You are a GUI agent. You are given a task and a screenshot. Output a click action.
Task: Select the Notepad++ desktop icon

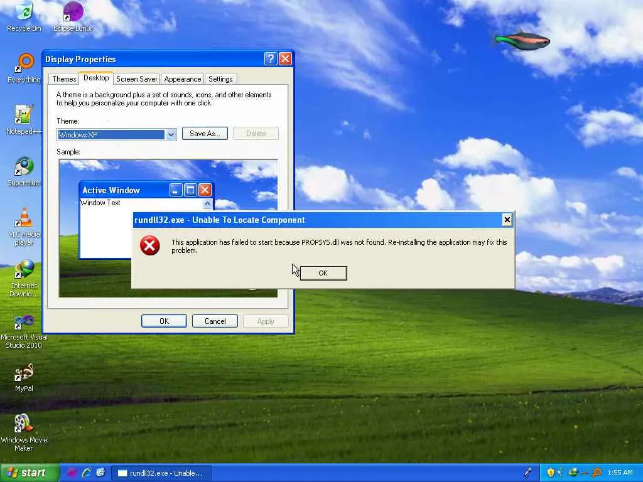(24, 120)
